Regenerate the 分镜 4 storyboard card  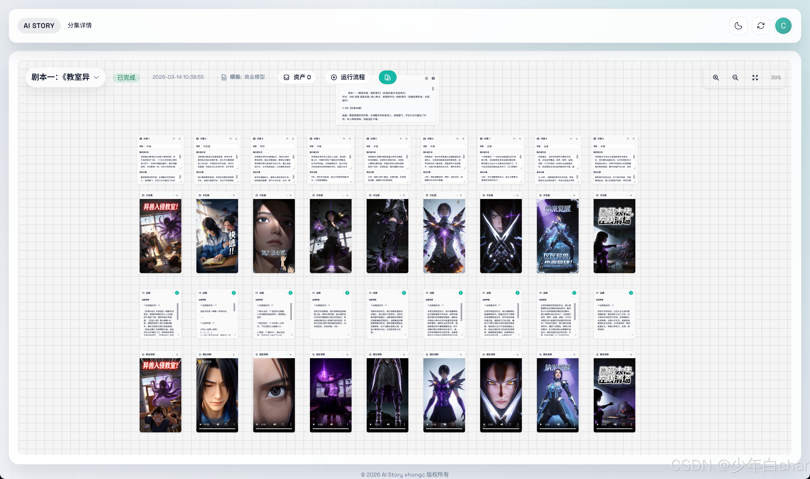click(350, 139)
